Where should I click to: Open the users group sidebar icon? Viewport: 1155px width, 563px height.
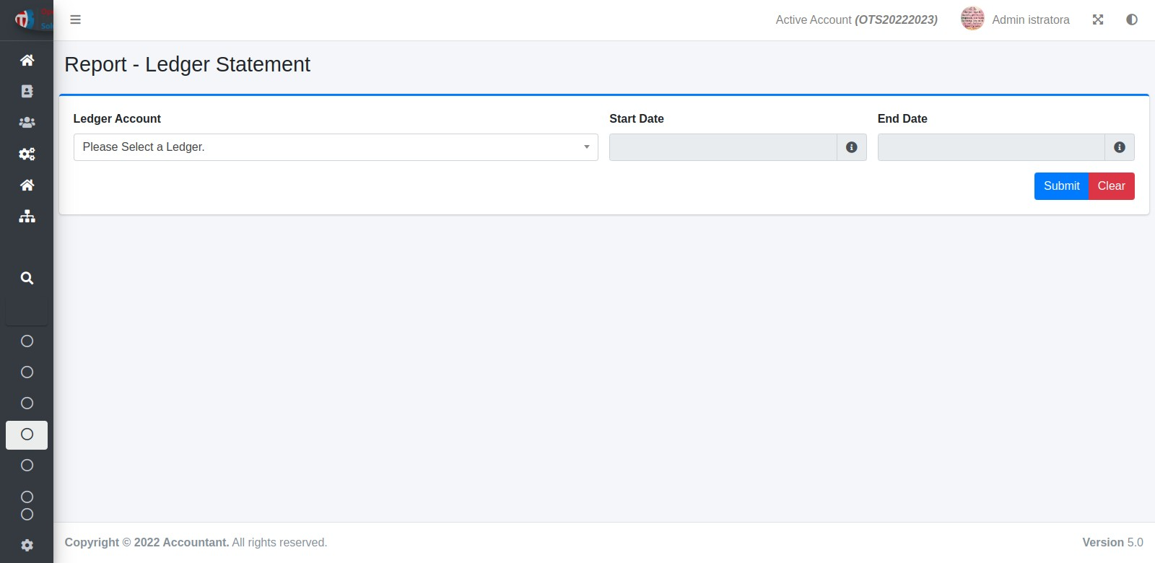(x=27, y=123)
